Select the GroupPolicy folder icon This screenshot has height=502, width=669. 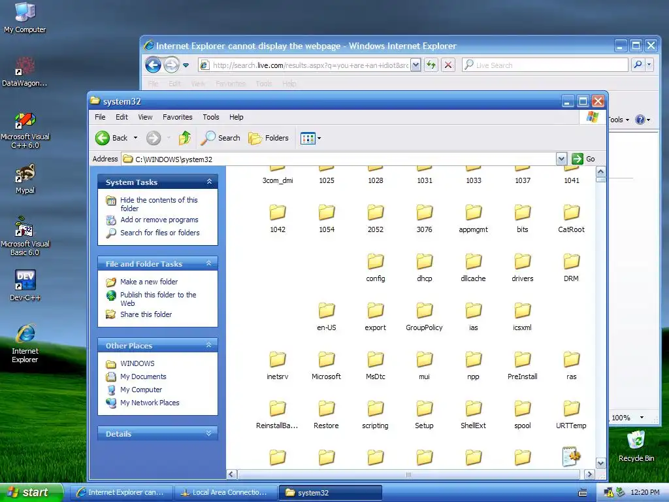tap(424, 311)
